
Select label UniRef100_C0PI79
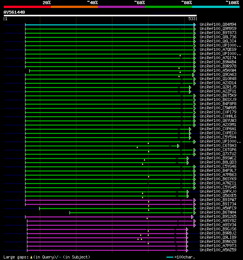coord(218,112)
